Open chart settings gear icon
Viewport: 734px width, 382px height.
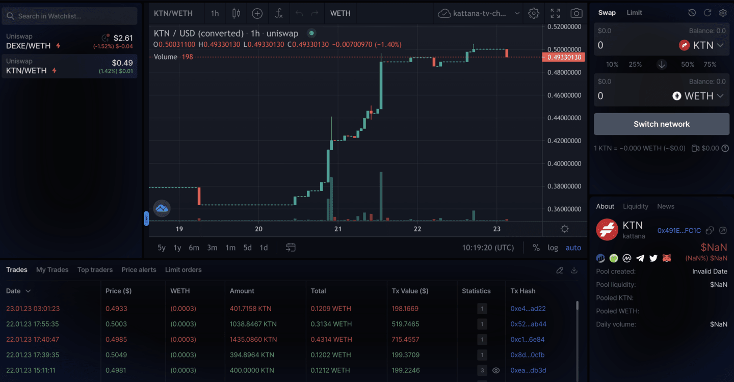(534, 13)
